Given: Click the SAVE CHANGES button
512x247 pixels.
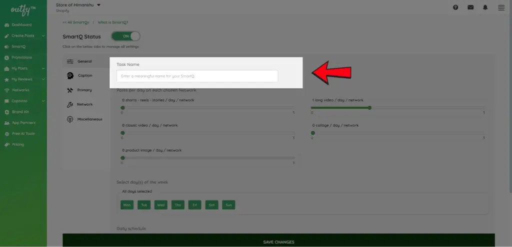Looking at the screenshot, I should click(278, 242).
